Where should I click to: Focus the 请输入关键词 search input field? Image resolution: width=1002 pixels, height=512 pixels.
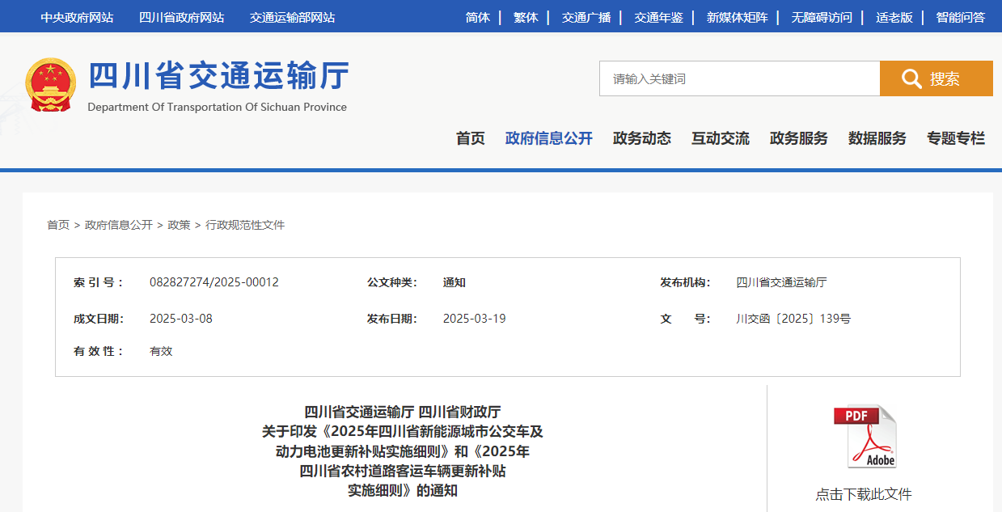tap(739, 78)
